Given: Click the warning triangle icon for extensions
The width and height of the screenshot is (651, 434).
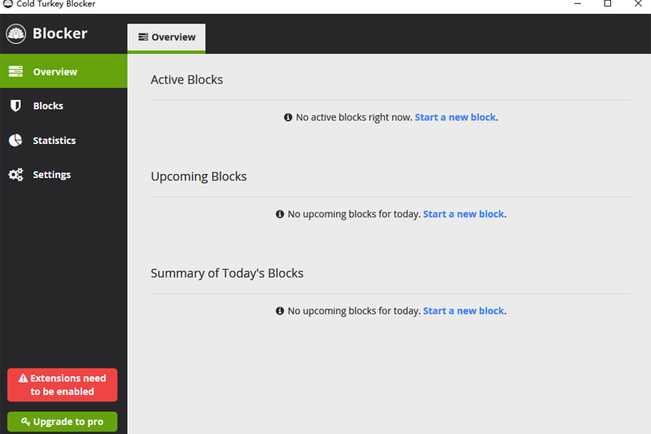Looking at the screenshot, I should pos(23,379).
